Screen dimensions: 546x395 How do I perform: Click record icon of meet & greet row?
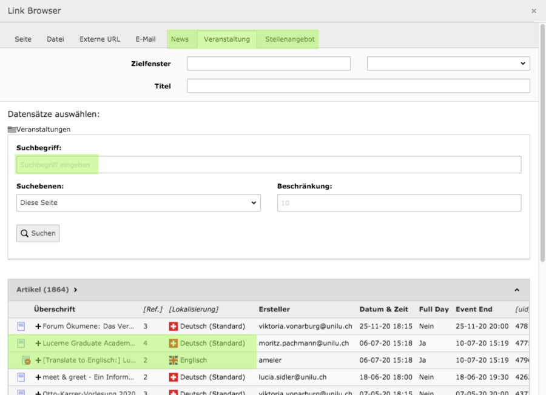21,377
